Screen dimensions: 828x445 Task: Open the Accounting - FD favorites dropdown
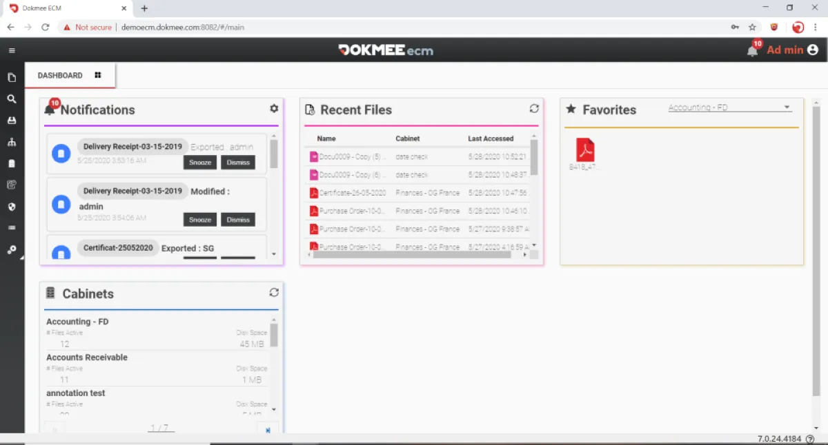pyautogui.click(x=730, y=107)
